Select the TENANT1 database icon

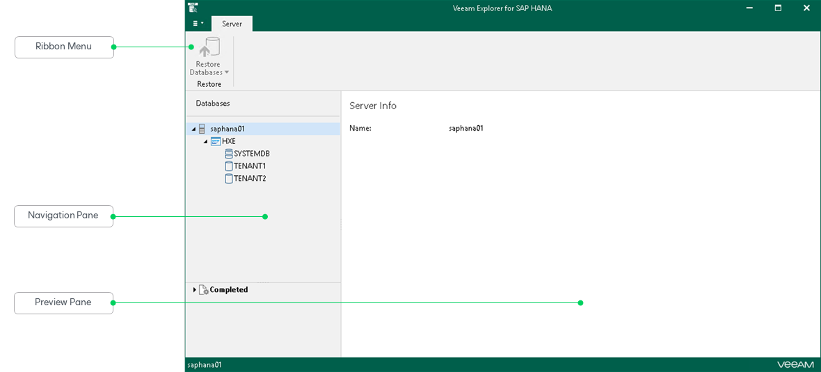coord(228,166)
